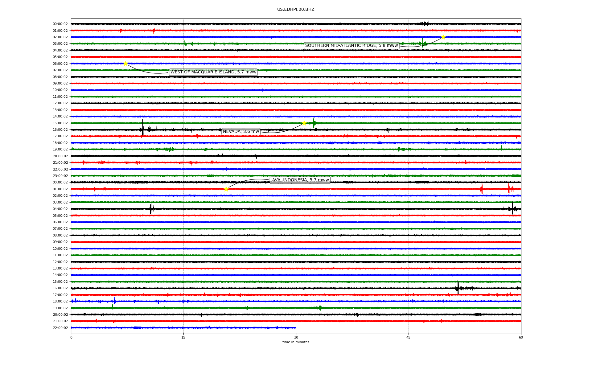Screen dimensions: 592x370
Task: Click the 30 tick on x-axis
Action: coord(296,337)
